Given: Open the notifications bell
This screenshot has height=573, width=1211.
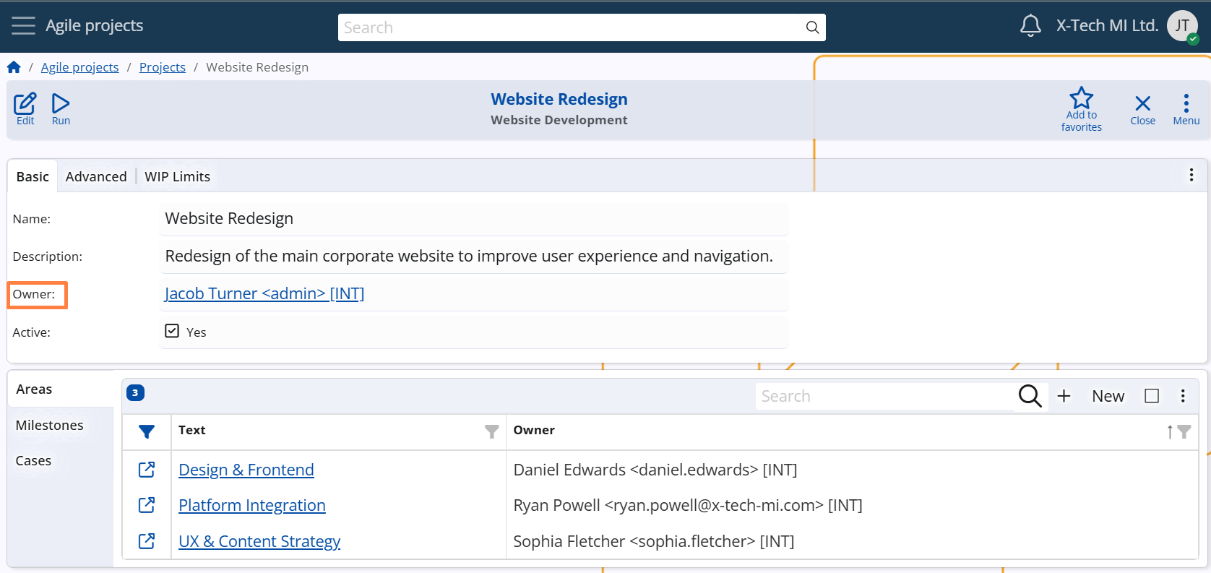Looking at the screenshot, I should [1030, 26].
